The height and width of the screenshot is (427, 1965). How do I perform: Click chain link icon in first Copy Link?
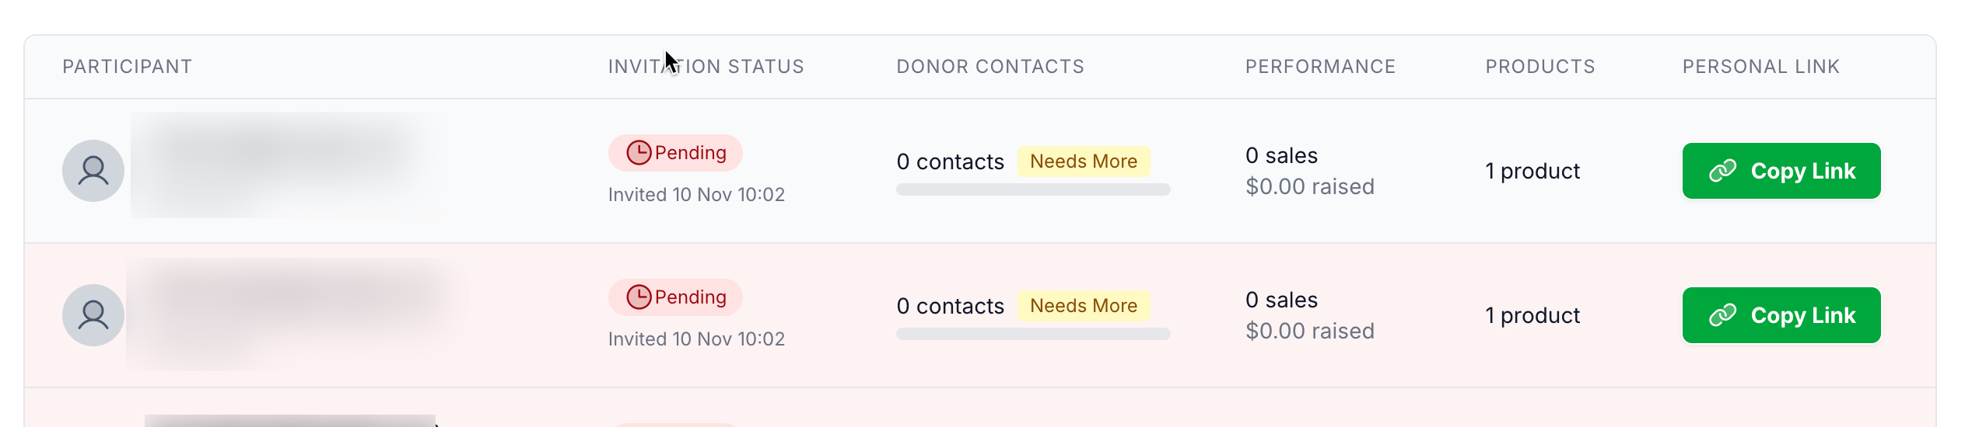[x=1722, y=171]
